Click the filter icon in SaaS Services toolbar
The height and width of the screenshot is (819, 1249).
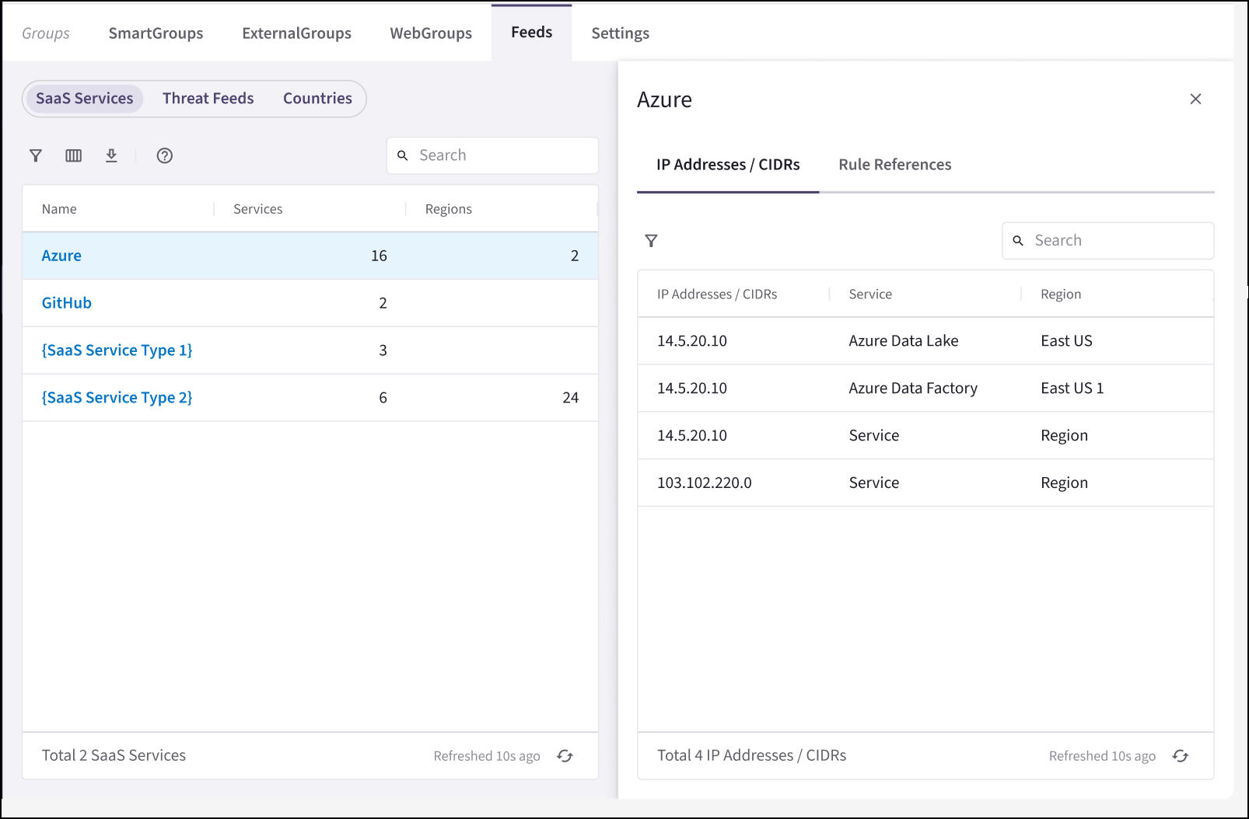pyautogui.click(x=36, y=155)
